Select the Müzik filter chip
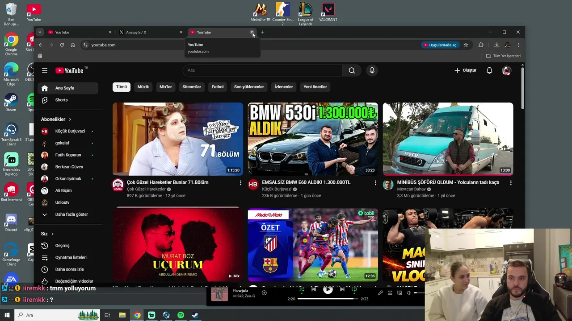The height and width of the screenshot is (321, 572). [143, 87]
